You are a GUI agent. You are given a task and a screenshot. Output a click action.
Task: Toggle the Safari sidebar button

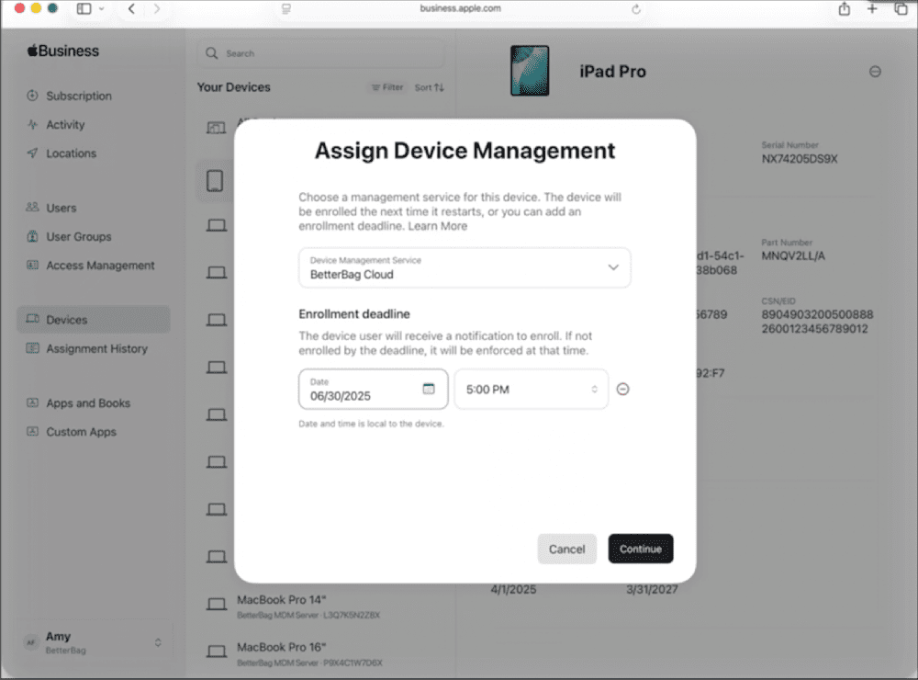coord(84,9)
